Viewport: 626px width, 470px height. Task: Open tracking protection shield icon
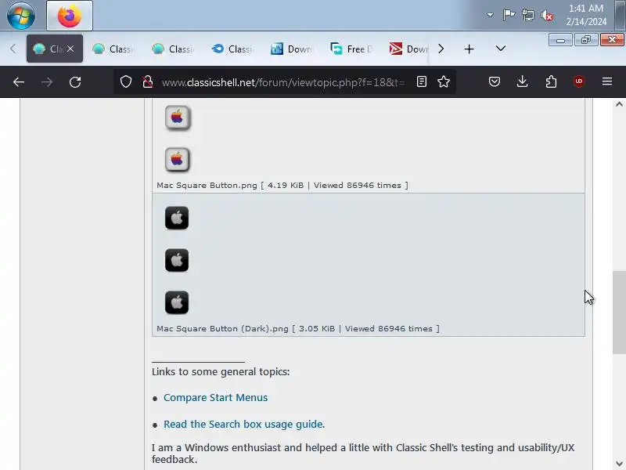pyautogui.click(x=126, y=82)
